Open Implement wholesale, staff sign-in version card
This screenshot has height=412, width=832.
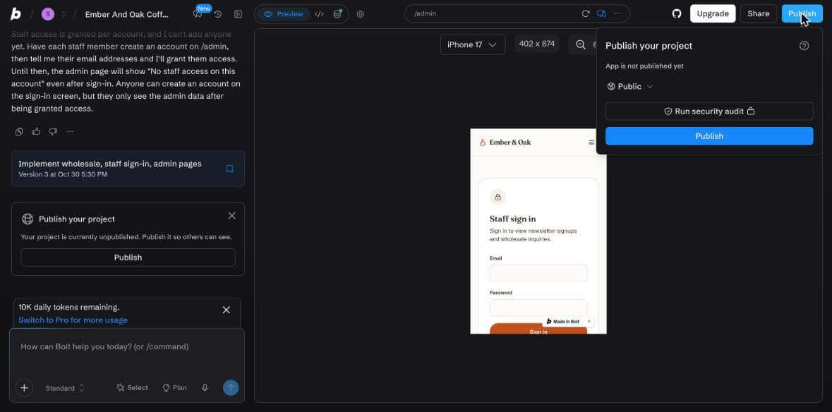pyautogui.click(x=128, y=169)
